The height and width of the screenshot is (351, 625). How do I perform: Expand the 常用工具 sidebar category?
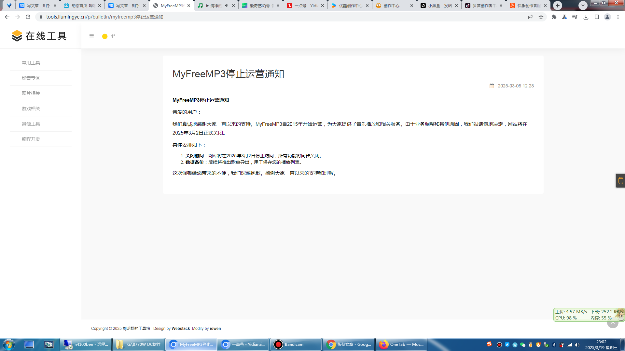coord(31,63)
